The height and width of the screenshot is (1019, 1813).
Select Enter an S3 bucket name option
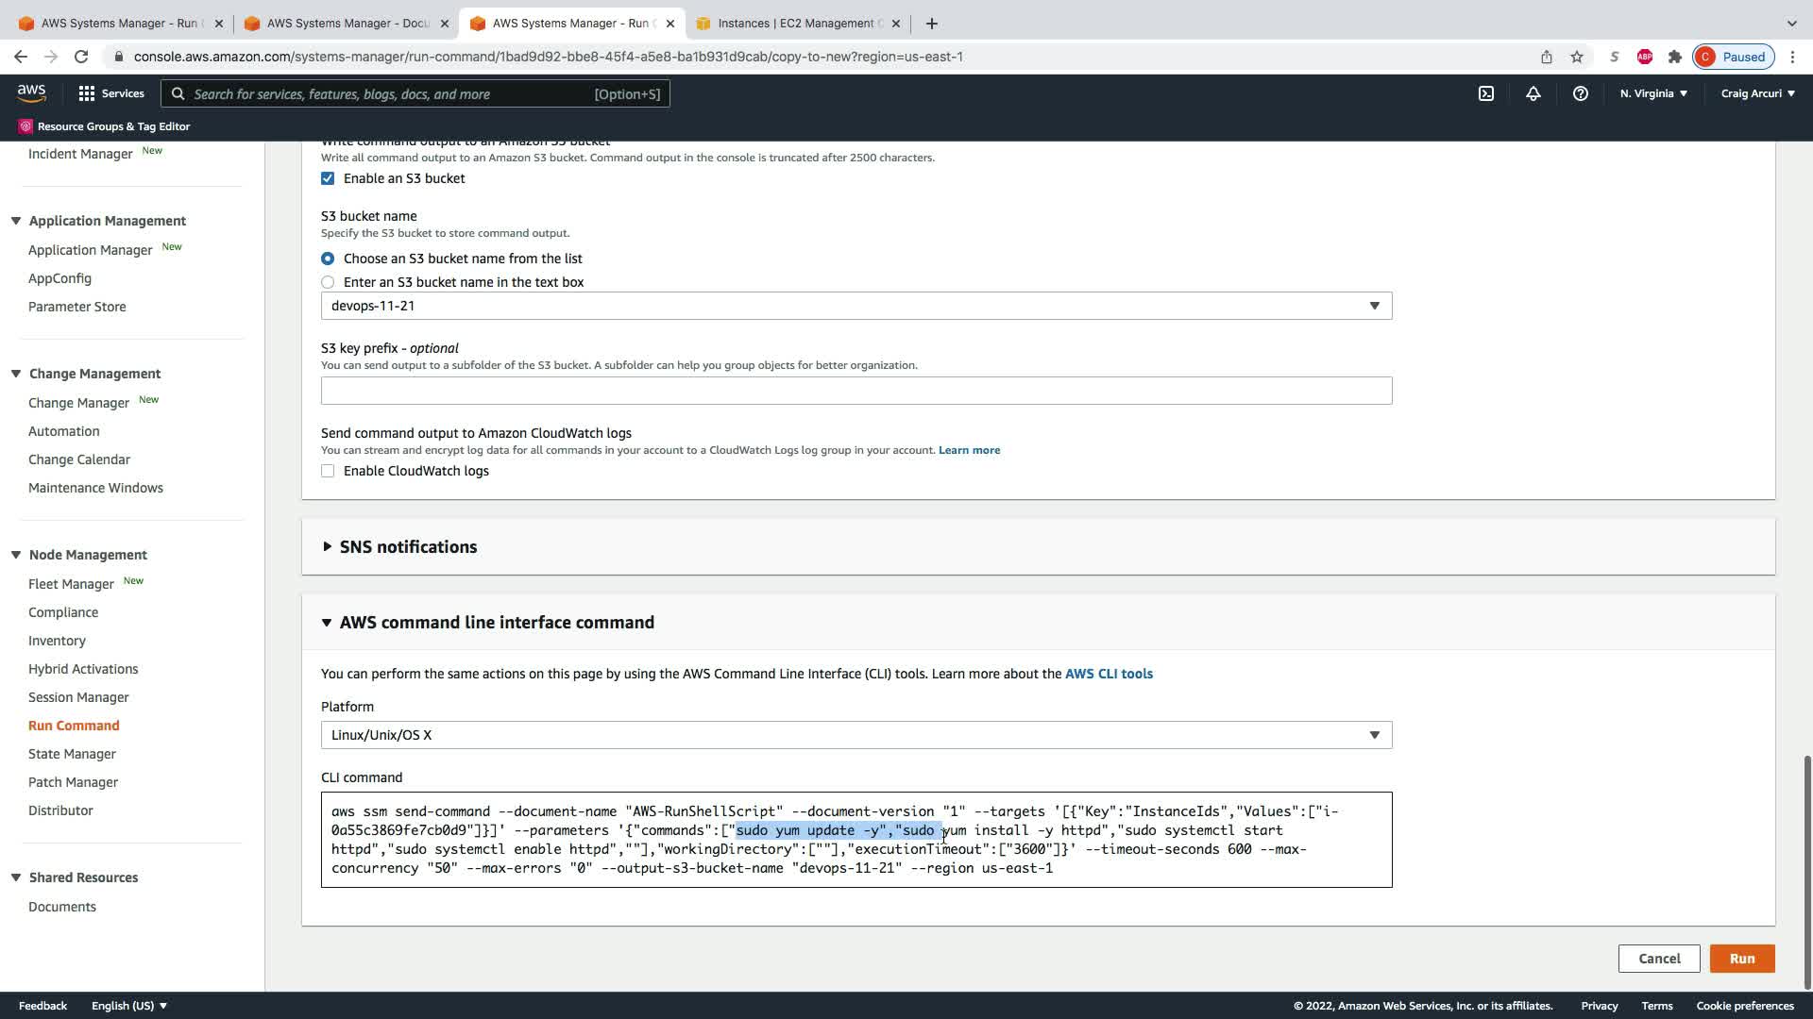[x=328, y=282]
